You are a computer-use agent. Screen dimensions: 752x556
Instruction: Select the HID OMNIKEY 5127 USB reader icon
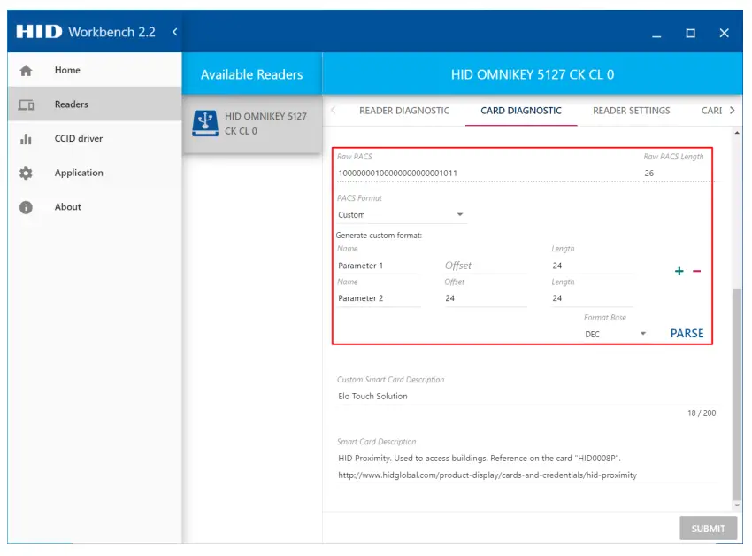[204, 123]
